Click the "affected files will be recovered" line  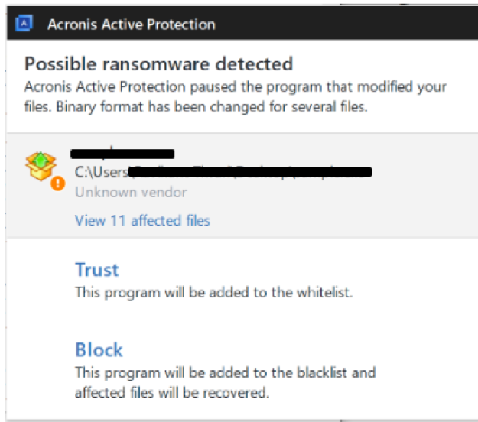[172, 393]
